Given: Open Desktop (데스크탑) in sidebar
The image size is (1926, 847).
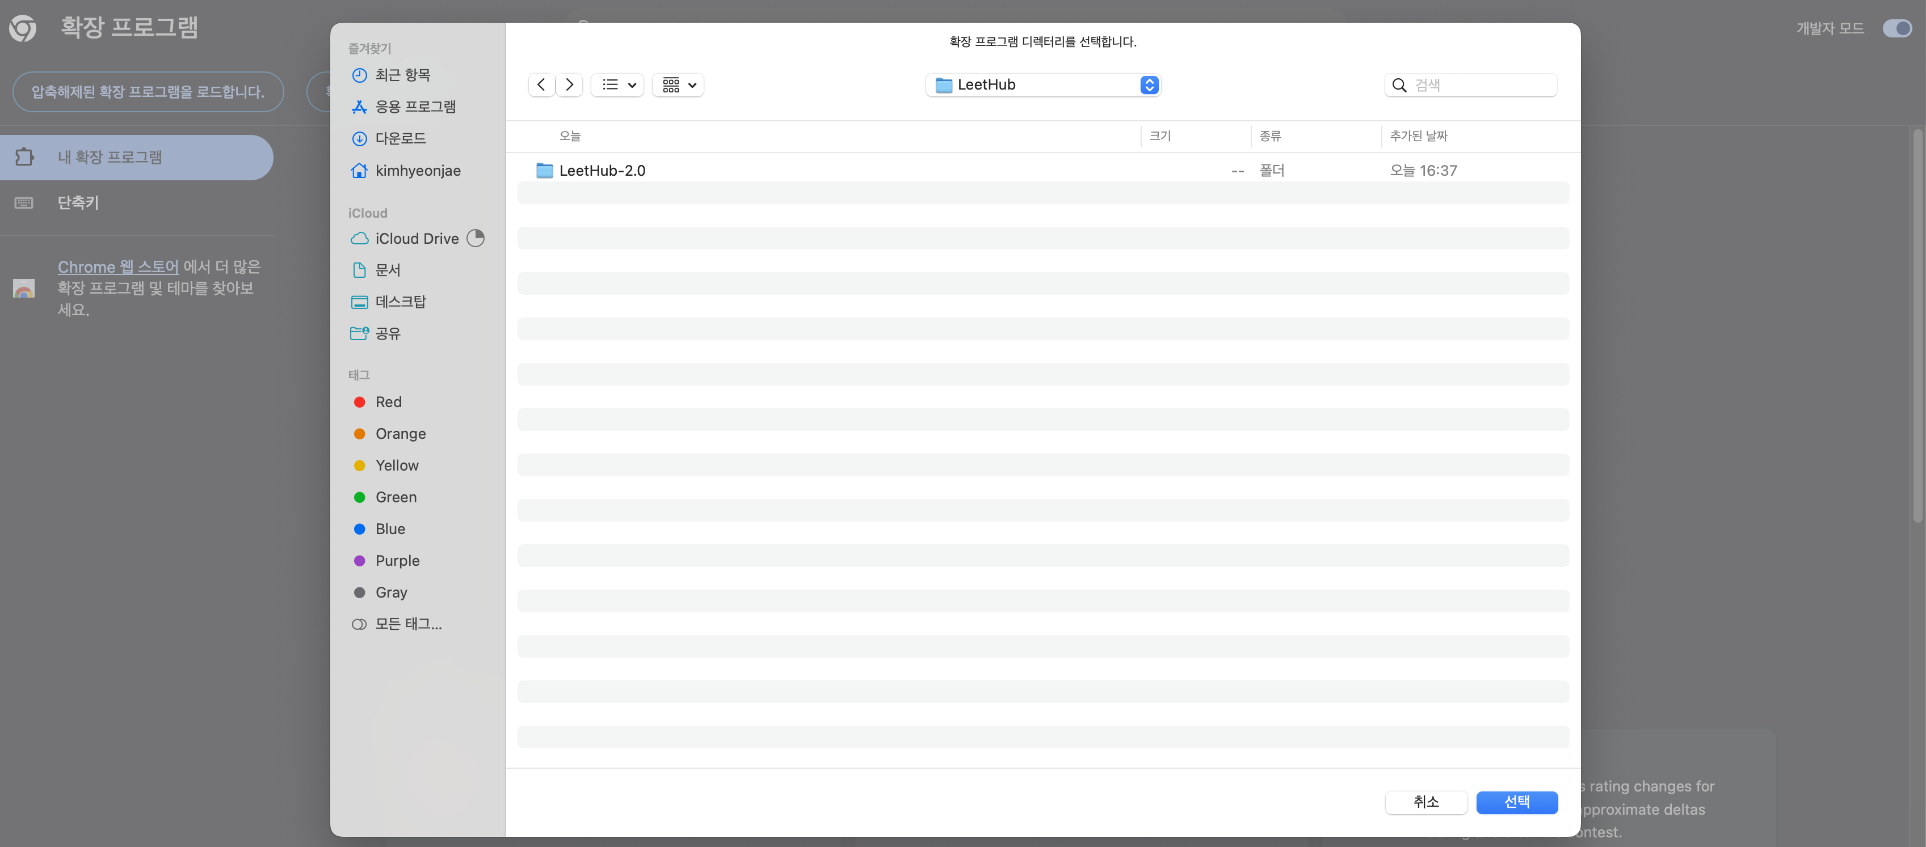Looking at the screenshot, I should 400,302.
